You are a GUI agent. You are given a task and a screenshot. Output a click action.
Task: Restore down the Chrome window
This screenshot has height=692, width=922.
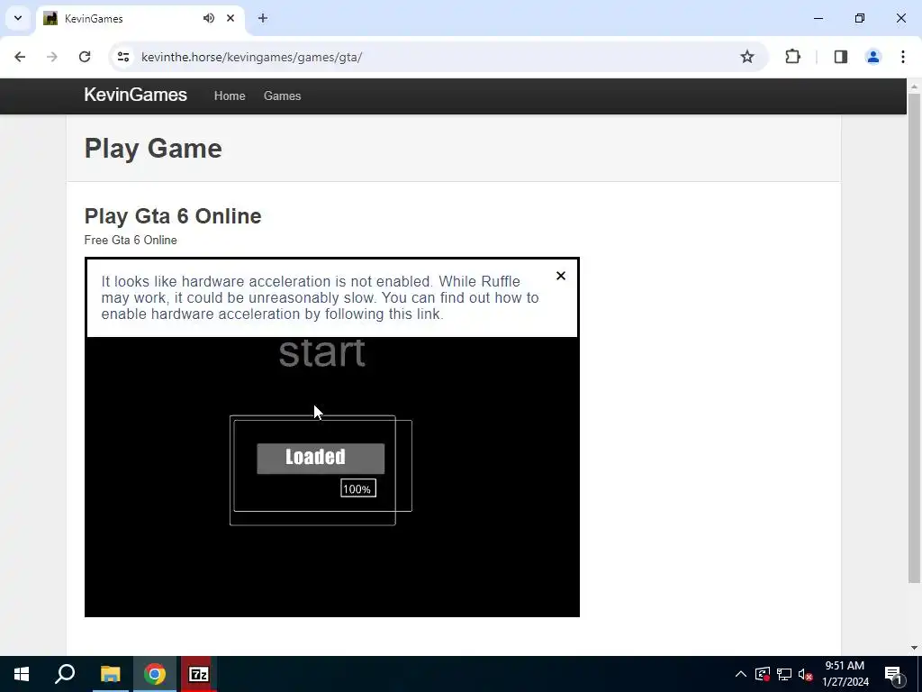[860, 18]
